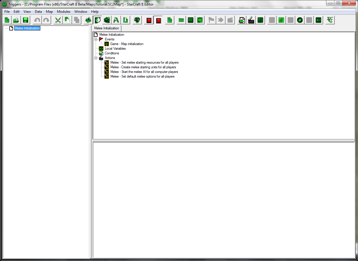358x261 pixels.
Task: Click the editor title bar app icon
Action: point(5,4)
